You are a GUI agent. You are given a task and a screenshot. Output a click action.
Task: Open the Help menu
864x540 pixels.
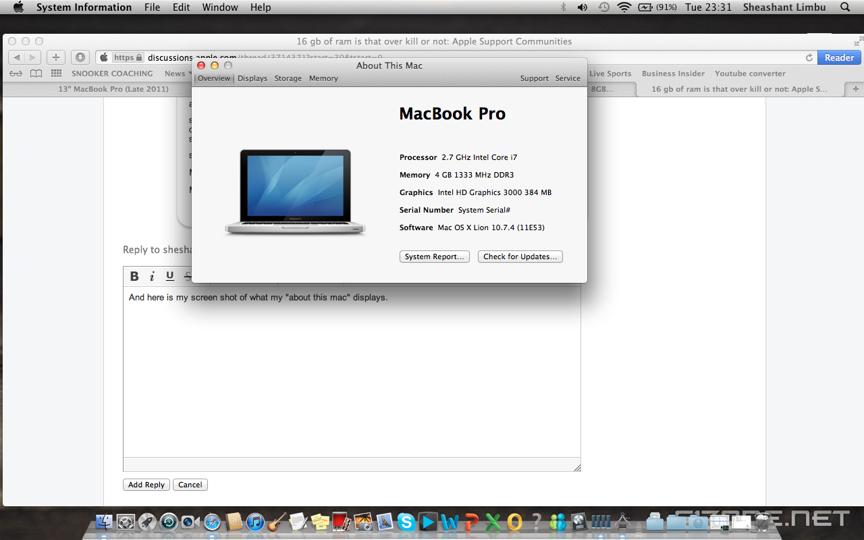[x=261, y=7]
